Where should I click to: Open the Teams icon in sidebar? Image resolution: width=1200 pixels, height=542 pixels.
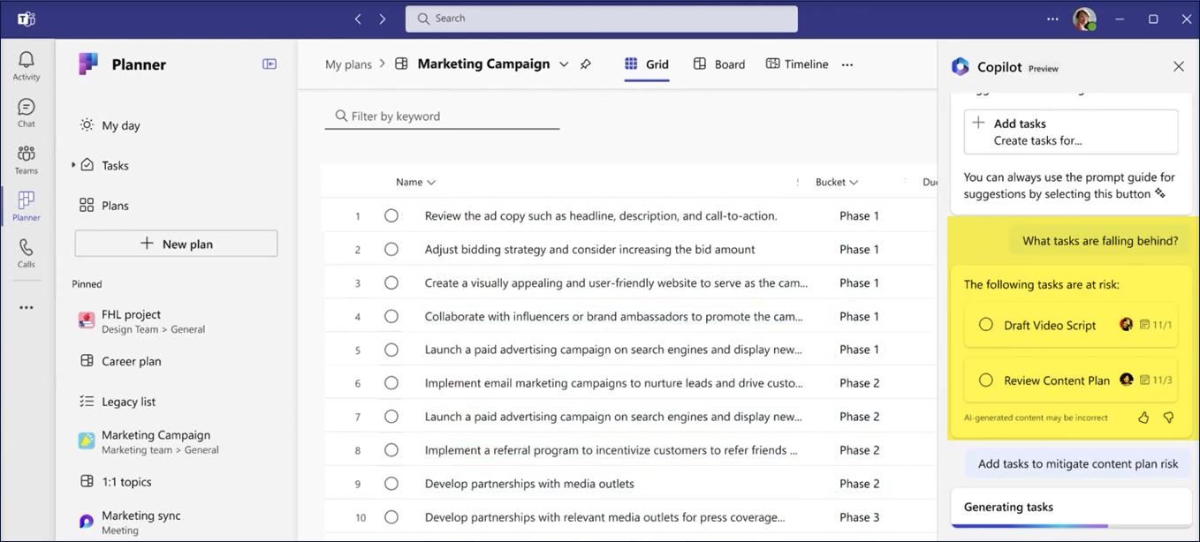(27, 160)
